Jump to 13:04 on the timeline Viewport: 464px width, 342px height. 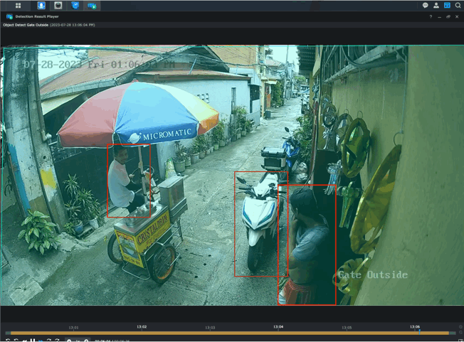tap(278, 327)
